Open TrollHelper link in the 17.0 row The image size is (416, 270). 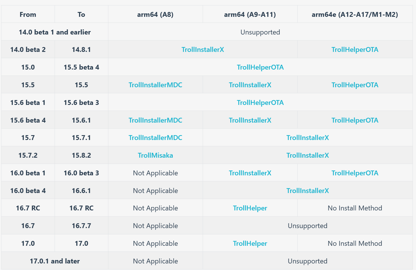click(x=250, y=243)
